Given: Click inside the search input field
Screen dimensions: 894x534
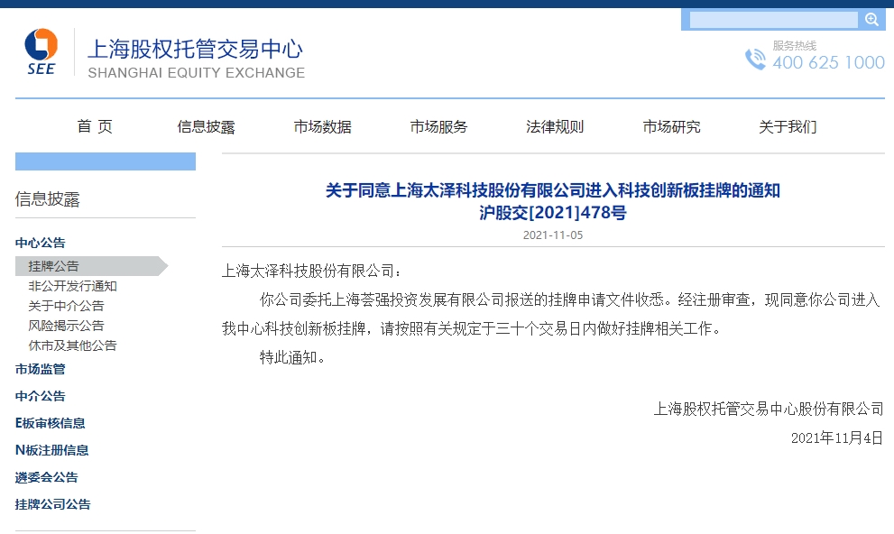Looking at the screenshot, I should point(773,20).
